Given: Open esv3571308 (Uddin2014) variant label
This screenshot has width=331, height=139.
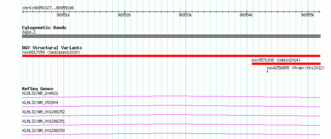Looking at the screenshot, I should (x=276, y=60).
